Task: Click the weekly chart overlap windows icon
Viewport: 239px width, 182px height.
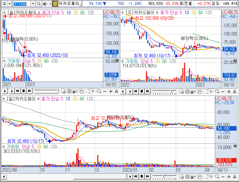Action: tap(199, 92)
